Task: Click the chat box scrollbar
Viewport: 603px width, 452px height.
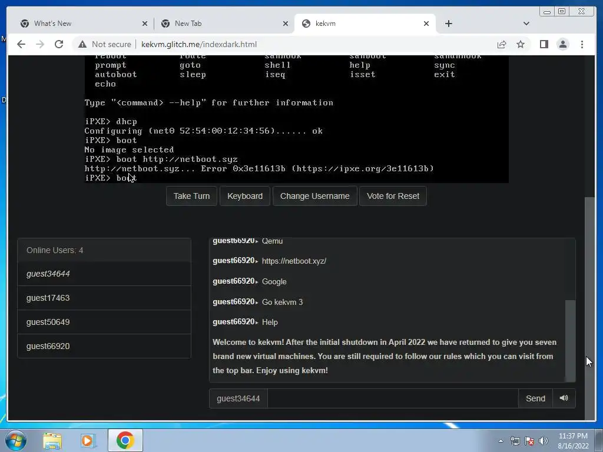Action: (x=570, y=340)
